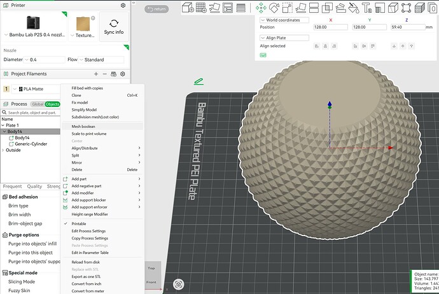Select the Scale tool in toolbar
439x294 pixels.
(x=287, y=8)
